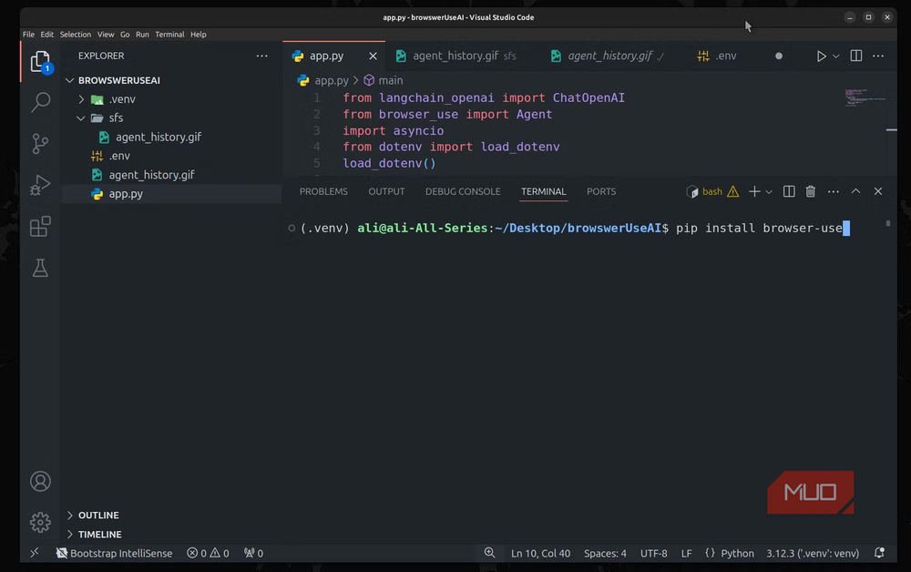
Task: Open the run button dropdown arrow
Action: coord(836,56)
